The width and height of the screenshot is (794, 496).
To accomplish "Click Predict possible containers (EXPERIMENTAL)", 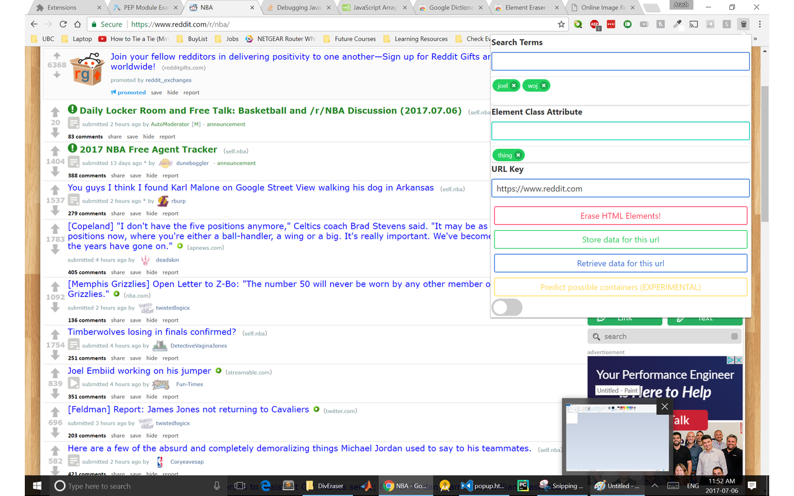I will point(620,287).
